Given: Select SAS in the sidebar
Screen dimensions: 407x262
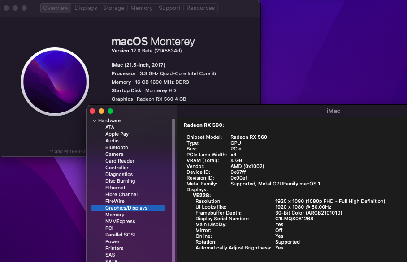Looking at the screenshot, I should (110, 255).
